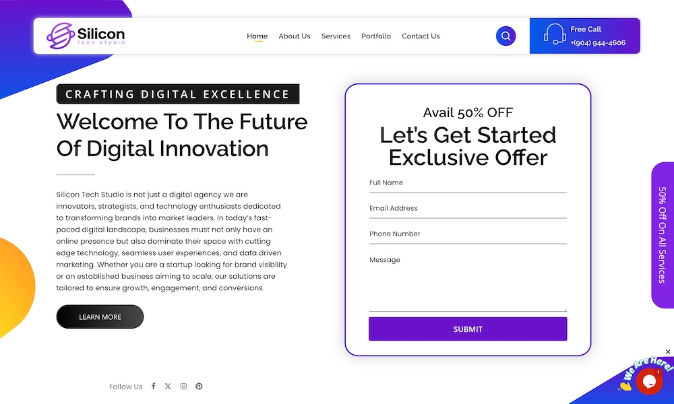Open the Contact Us menu item

[x=421, y=36]
